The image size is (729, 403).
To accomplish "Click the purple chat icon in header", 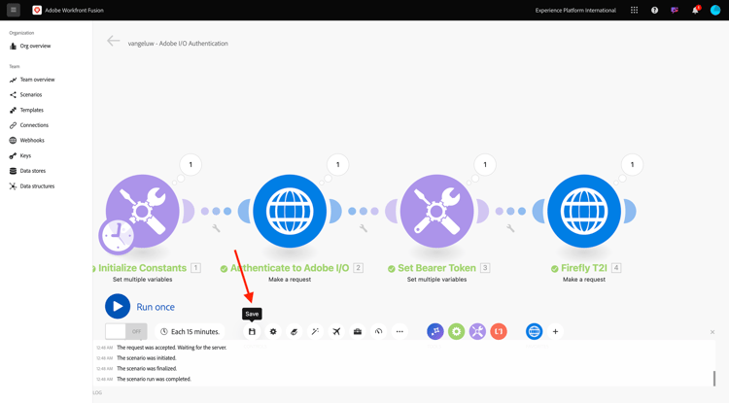I will (675, 11).
